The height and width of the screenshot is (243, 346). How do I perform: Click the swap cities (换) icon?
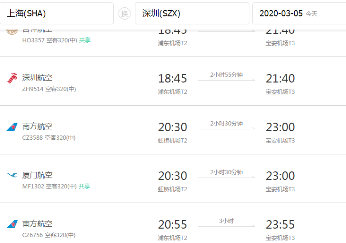point(124,14)
